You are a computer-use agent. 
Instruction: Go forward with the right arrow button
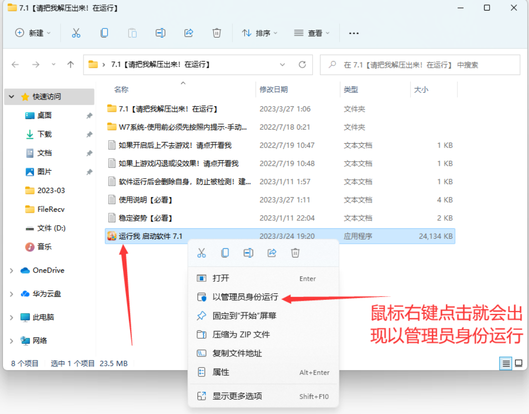click(36, 65)
